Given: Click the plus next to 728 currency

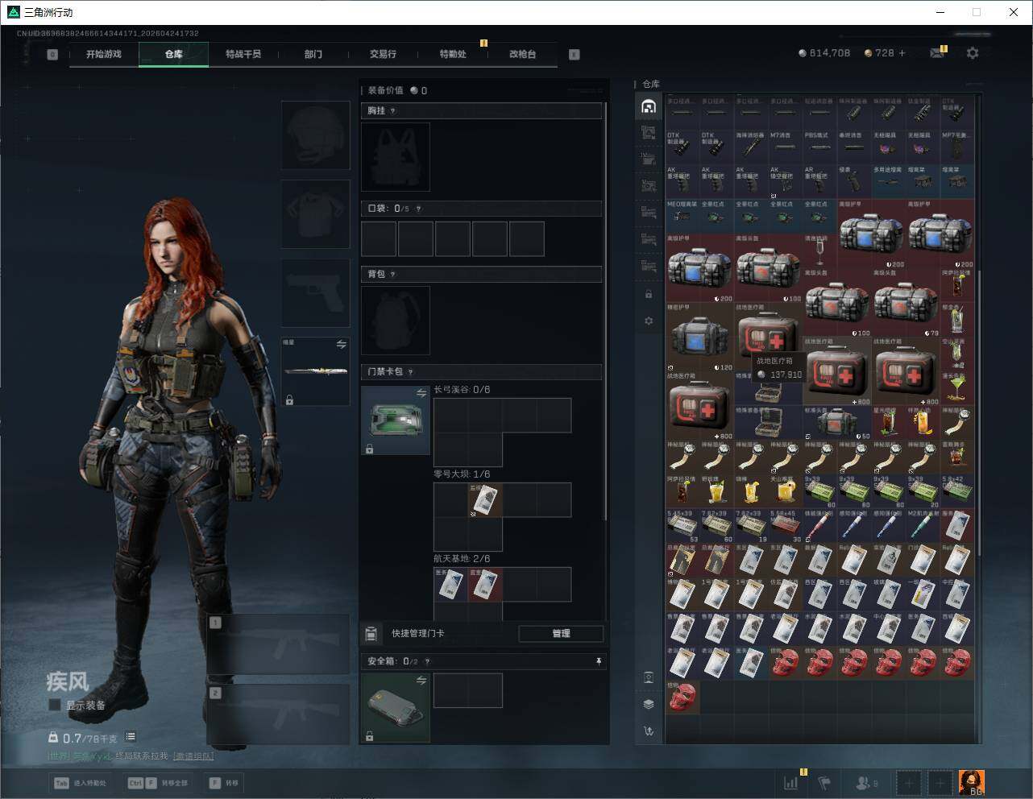Looking at the screenshot, I should click(x=902, y=53).
